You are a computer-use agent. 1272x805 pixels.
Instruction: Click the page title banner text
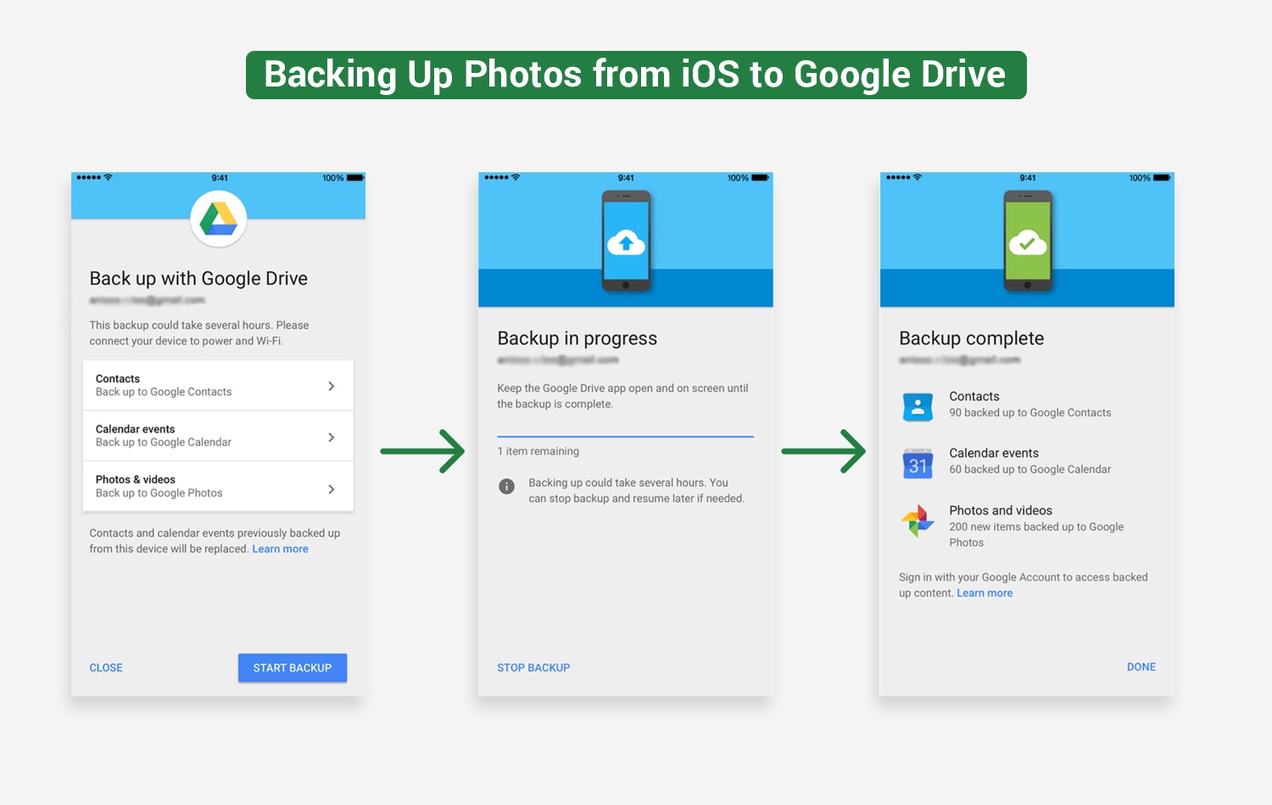635,75
